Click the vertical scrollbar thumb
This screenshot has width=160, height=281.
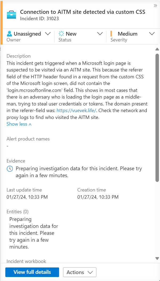click(x=157, y=117)
